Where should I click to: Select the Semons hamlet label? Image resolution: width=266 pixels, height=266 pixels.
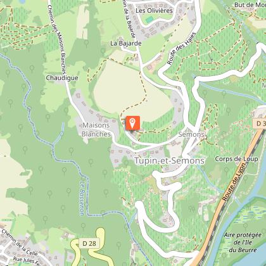coord(191,134)
